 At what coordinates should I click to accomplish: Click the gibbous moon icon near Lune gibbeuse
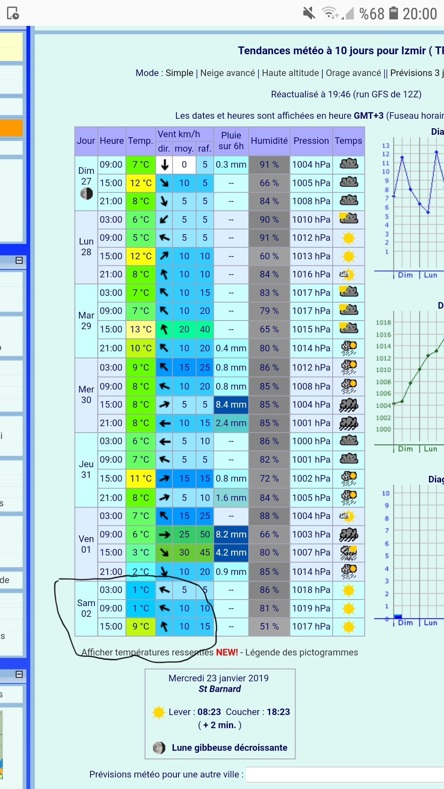(159, 747)
